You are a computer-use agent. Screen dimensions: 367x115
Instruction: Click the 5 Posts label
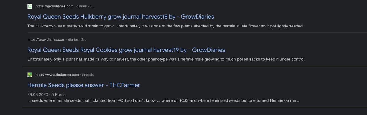click(58, 94)
